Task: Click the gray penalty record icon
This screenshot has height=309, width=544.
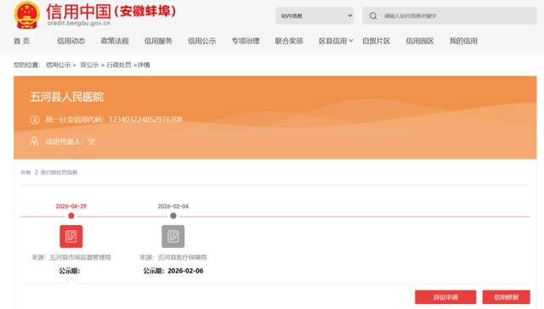Action: click(173, 236)
